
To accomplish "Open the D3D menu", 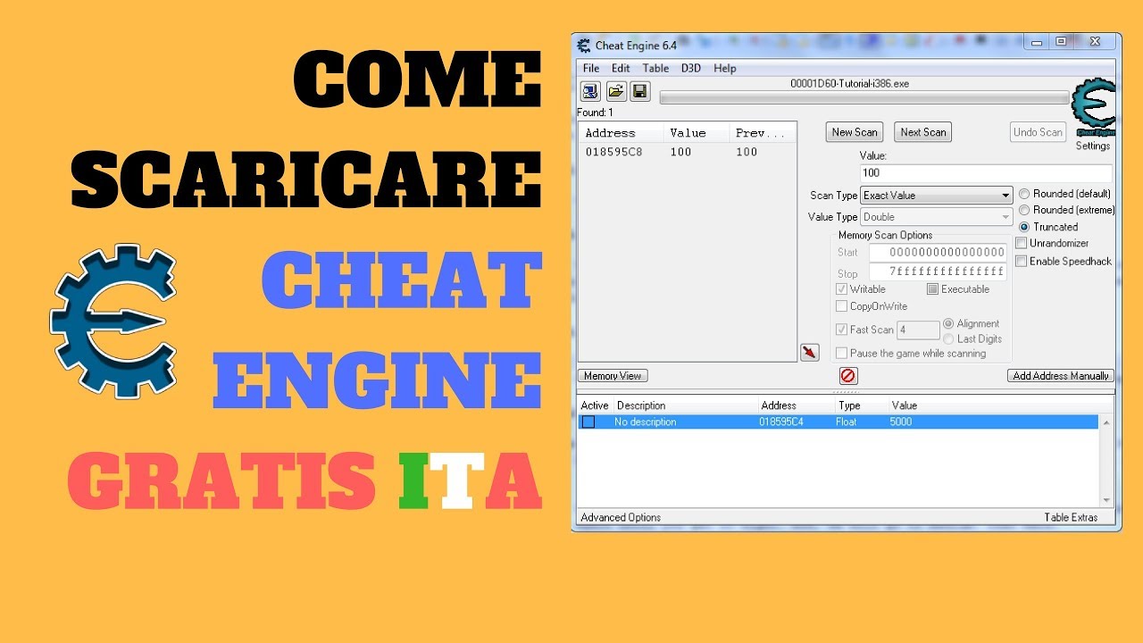I will (x=691, y=68).
